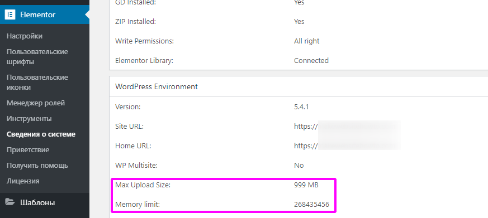488x218 pixels.
Task: Click the WordPress Environment section header
Action: [156, 86]
